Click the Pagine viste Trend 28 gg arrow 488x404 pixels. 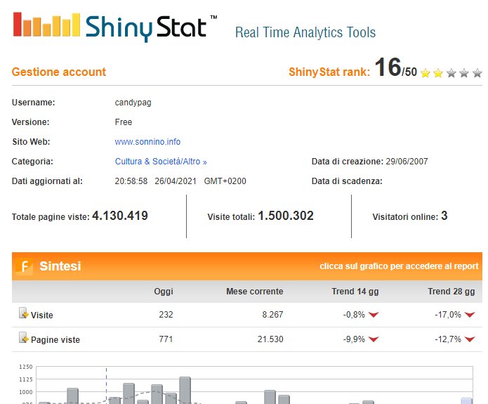470,339
